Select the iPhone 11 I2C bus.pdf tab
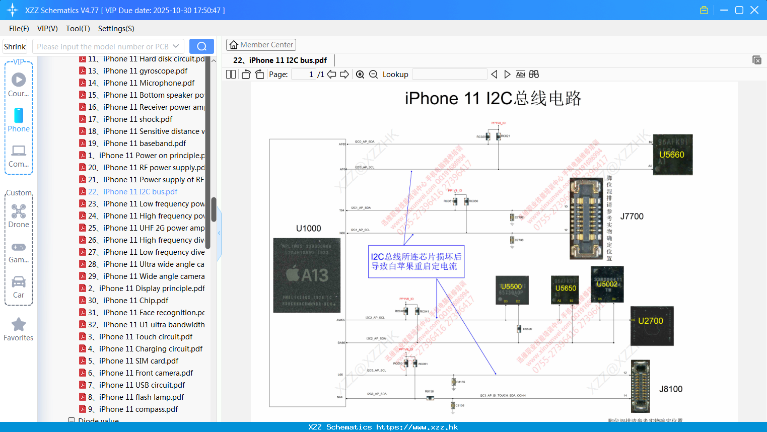Viewport: 767px width, 432px height. pos(280,60)
